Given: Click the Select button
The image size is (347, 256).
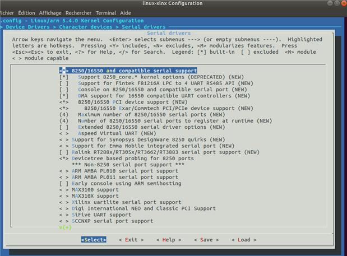Looking at the screenshot, I should click(94, 240).
